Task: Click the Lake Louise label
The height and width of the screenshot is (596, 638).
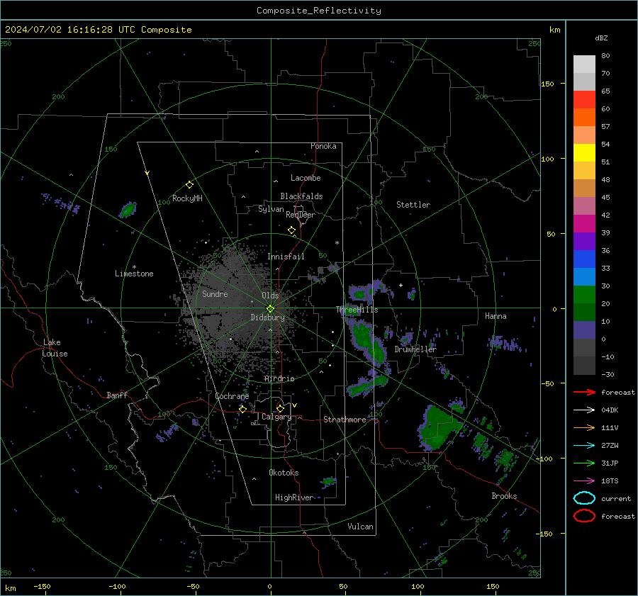Action: tap(55, 348)
